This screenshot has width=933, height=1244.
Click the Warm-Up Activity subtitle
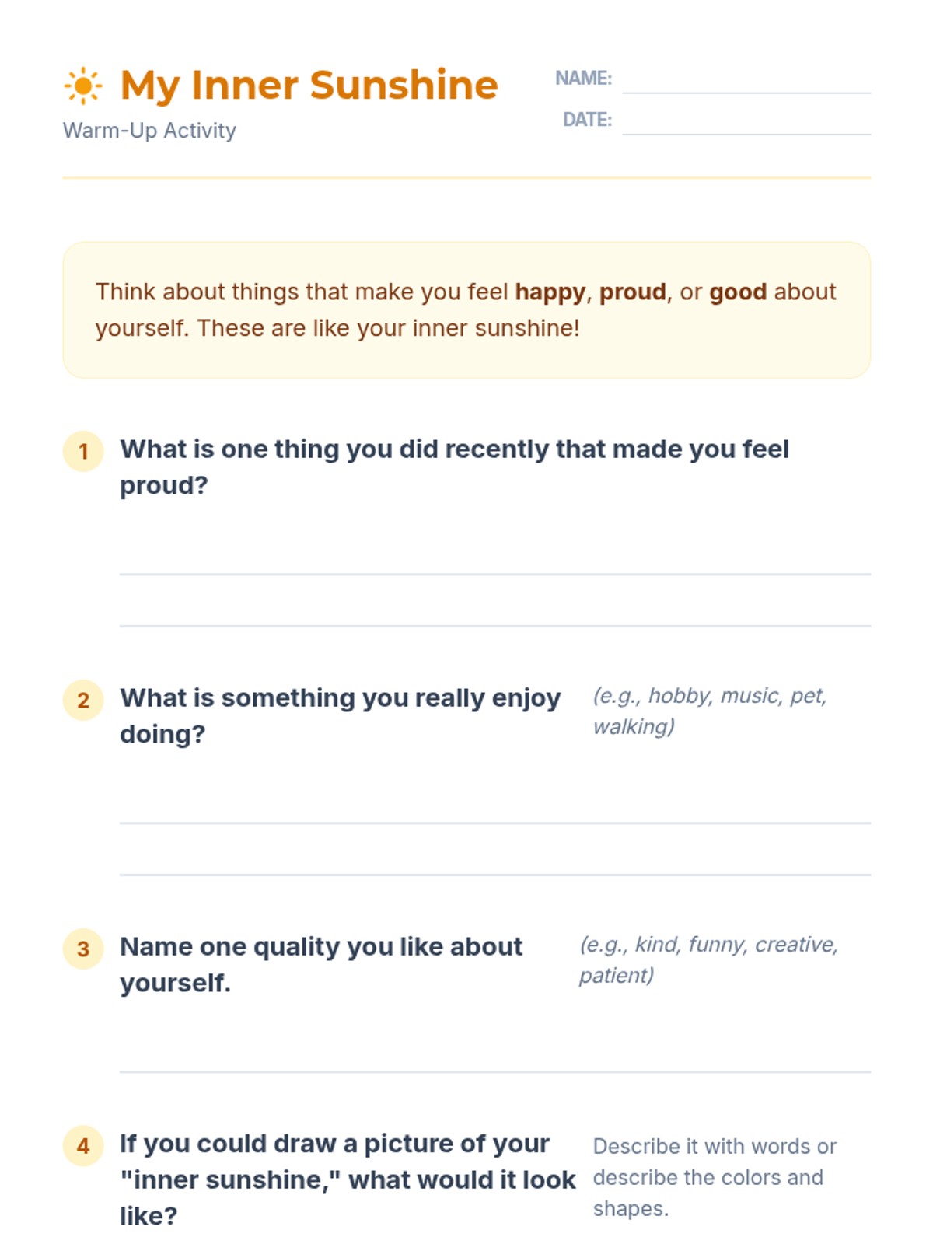149,131
